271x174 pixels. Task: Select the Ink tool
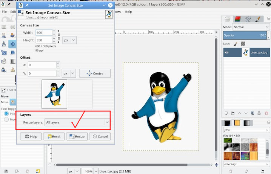coord(4,70)
